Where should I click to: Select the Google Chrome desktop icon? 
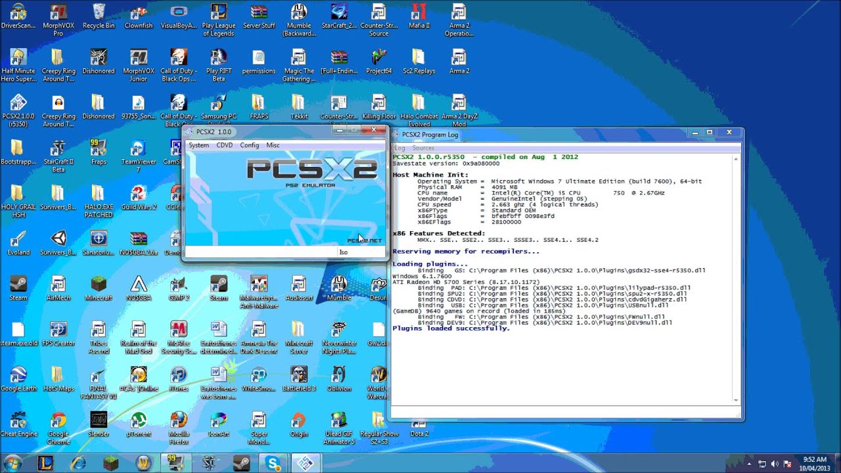point(58,427)
